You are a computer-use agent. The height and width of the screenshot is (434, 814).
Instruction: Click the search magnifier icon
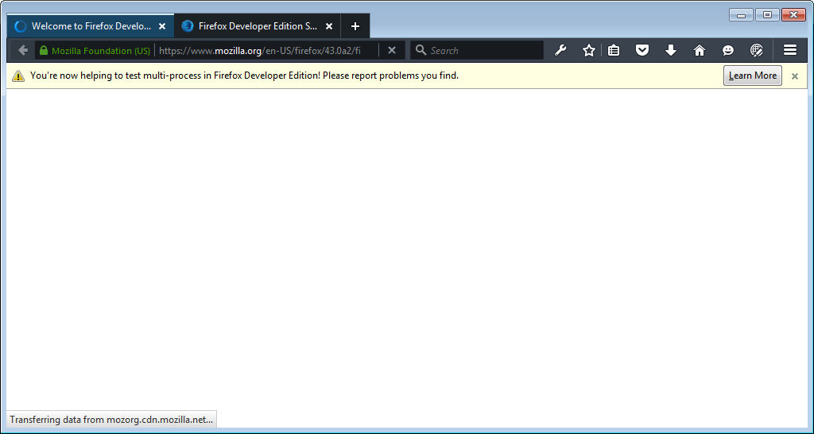pos(421,50)
